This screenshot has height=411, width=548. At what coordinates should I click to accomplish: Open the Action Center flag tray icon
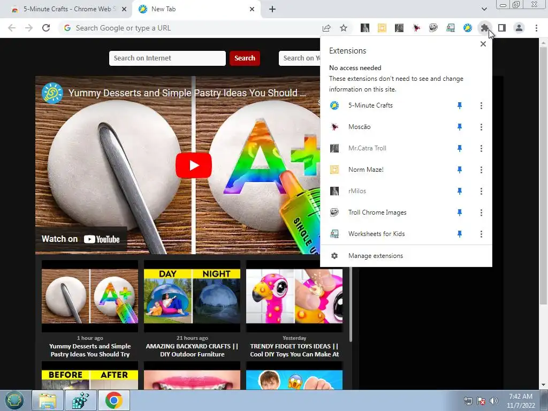481,401
